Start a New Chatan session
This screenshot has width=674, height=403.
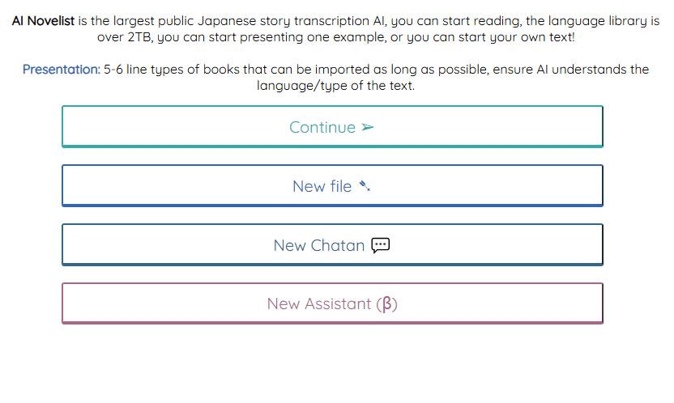332,244
